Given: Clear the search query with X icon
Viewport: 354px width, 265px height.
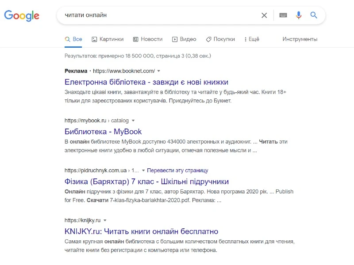Looking at the screenshot, I should 264,15.
